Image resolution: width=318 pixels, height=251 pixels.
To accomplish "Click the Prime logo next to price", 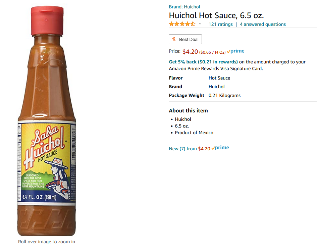I will tap(235, 51).
